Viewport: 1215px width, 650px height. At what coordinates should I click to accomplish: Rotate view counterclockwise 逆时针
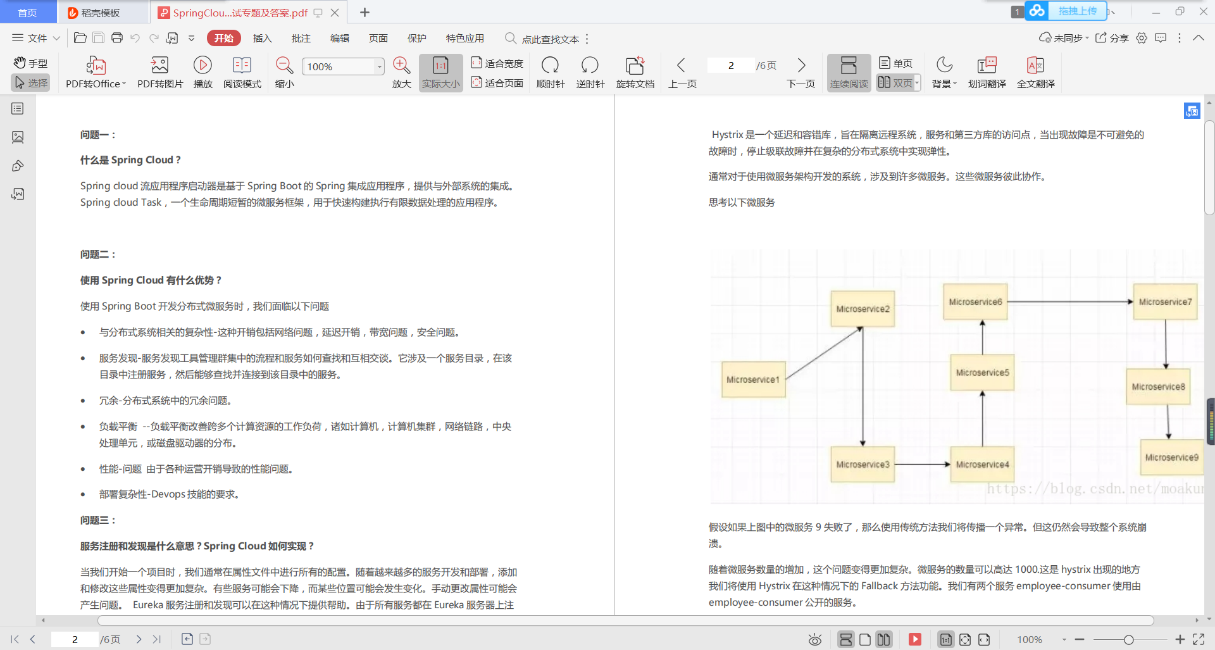(590, 73)
